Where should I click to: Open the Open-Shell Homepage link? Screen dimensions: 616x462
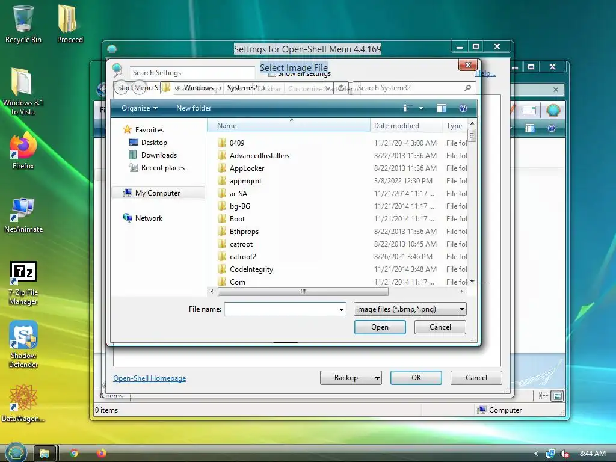coord(150,378)
